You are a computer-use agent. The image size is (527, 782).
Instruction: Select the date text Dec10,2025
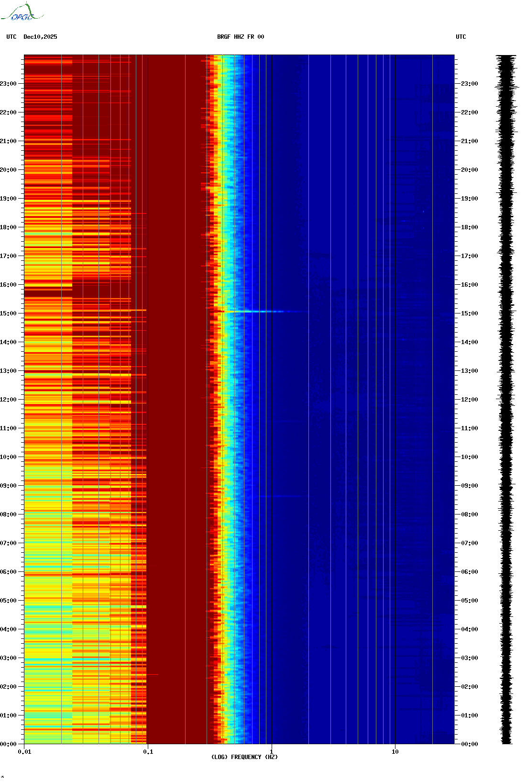coord(40,37)
